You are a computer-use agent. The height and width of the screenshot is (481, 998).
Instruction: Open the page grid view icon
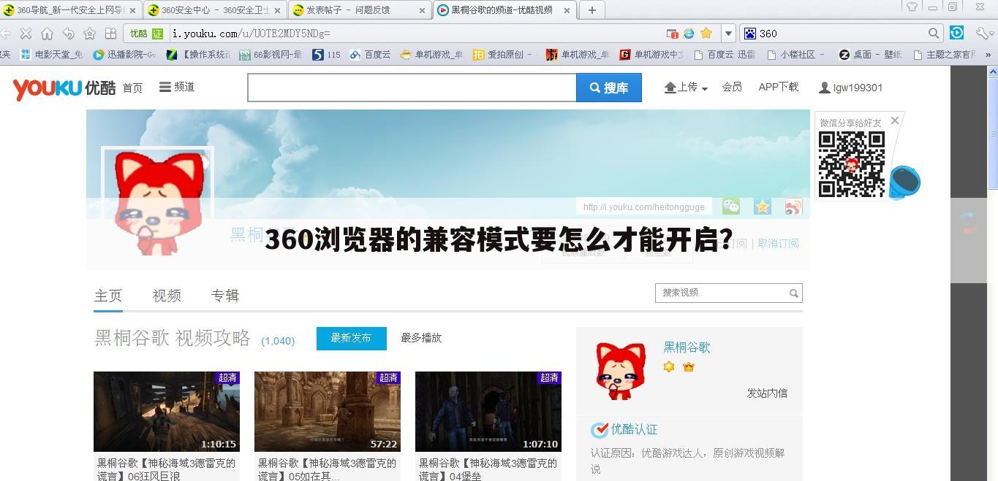tap(110, 34)
